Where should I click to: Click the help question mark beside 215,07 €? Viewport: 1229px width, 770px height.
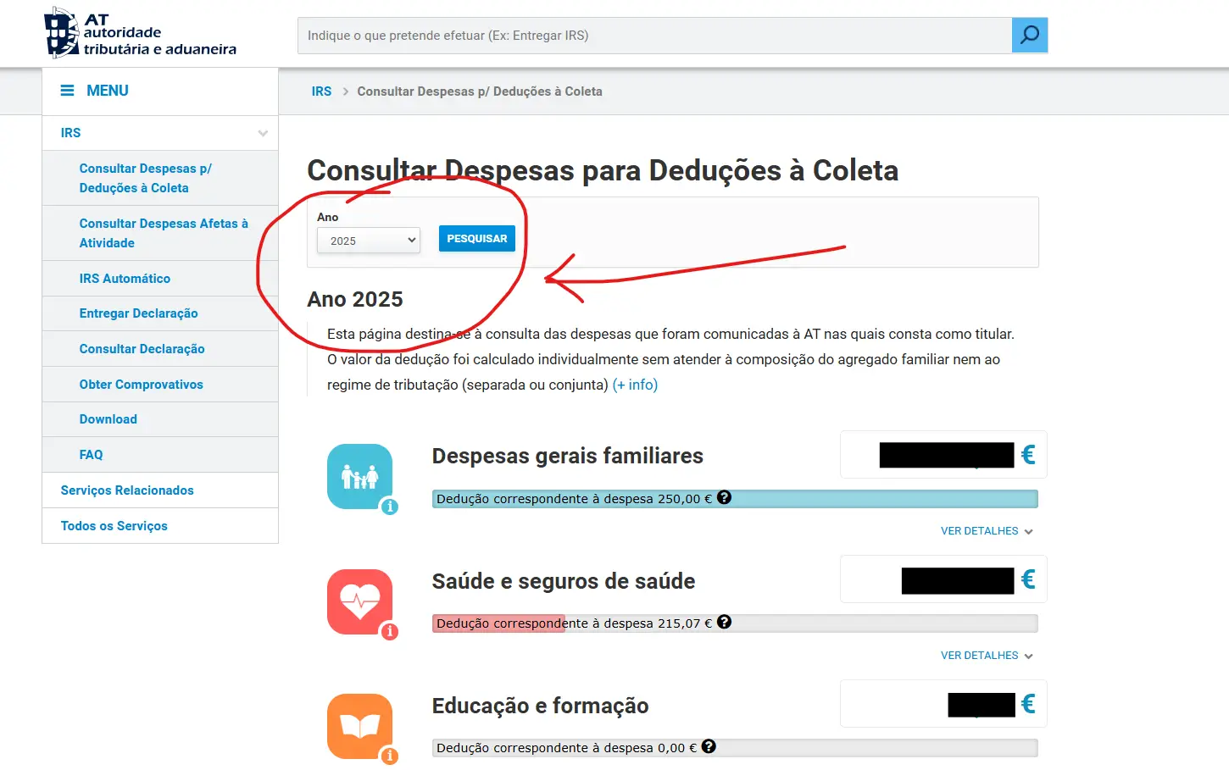coord(725,622)
